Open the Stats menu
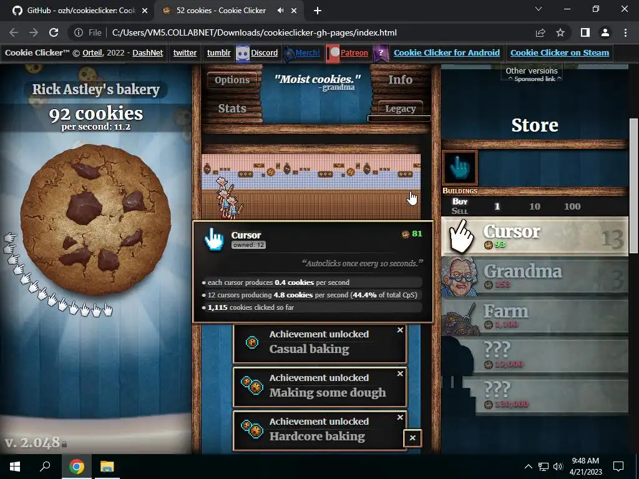The image size is (639, 479). pyautogui.click(x=232, y=109)
